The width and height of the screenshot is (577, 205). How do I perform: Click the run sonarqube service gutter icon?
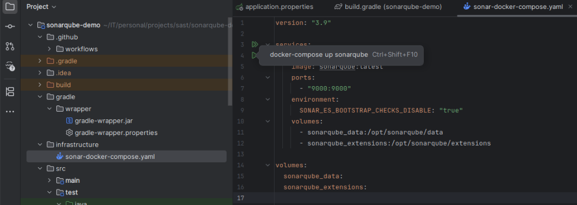coord(255,56)
